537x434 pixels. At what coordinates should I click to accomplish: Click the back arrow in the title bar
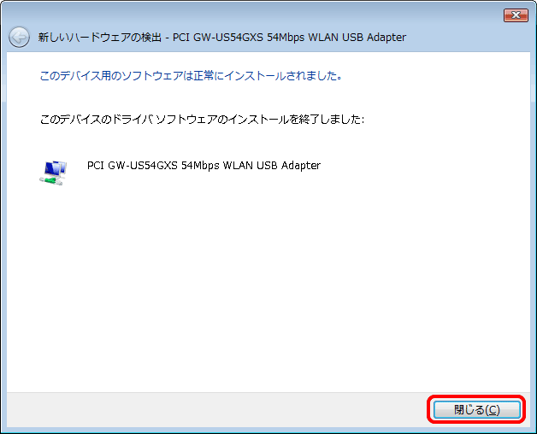(x=19, y=37)
